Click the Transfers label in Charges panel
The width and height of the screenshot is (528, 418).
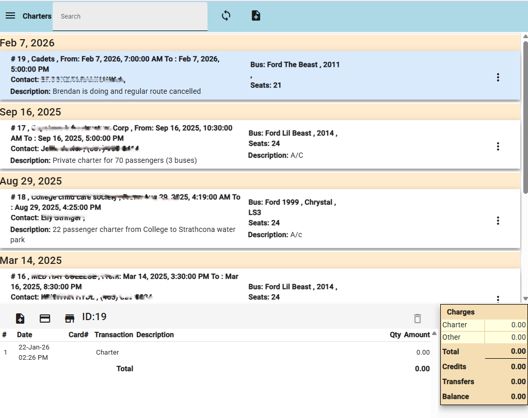(x=458, y=381)
